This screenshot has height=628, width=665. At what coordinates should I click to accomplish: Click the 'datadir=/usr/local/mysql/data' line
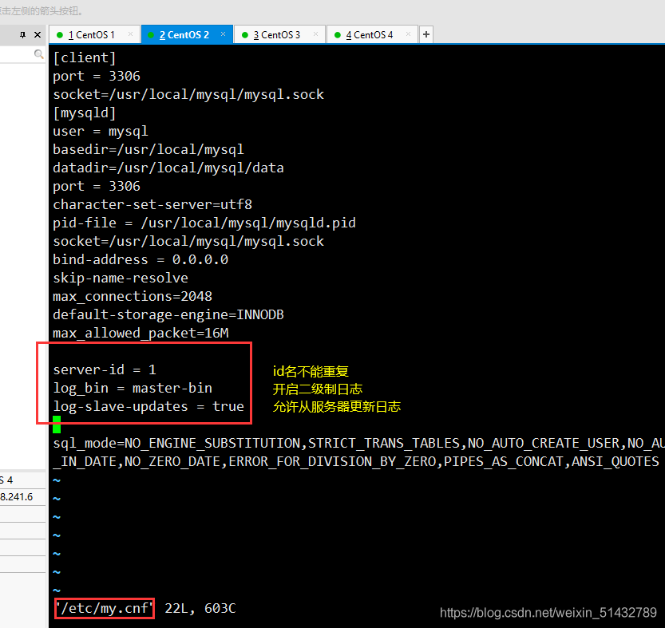coord(168,168)
